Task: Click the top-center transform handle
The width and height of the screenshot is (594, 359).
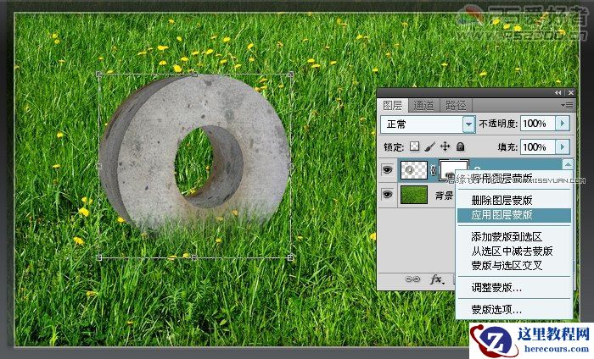Action: [x=194, y=75]
